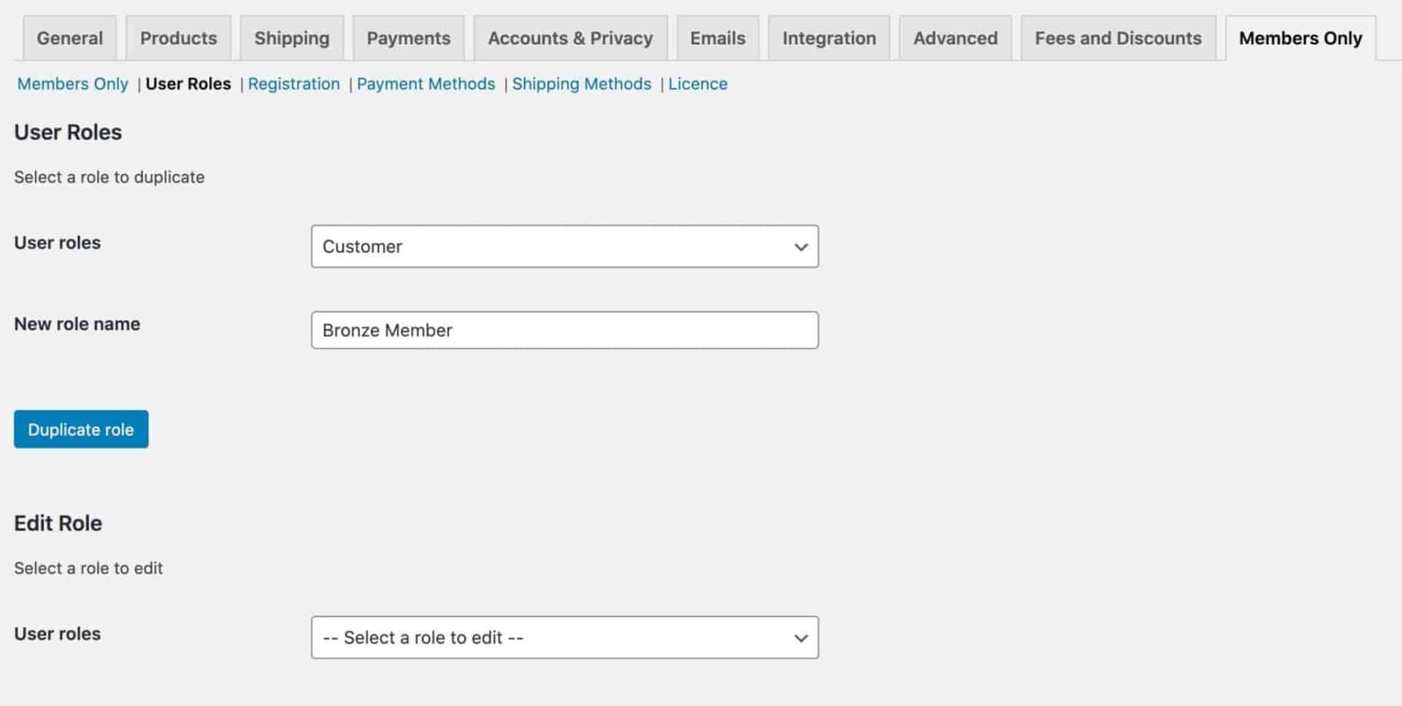Screen dimensions: 1402x706
Task: Open the Payment Methods sub-section
Action: 426,84
